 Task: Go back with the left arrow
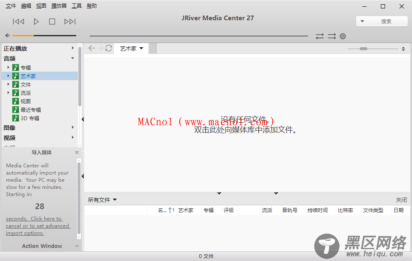pos(91,48)
